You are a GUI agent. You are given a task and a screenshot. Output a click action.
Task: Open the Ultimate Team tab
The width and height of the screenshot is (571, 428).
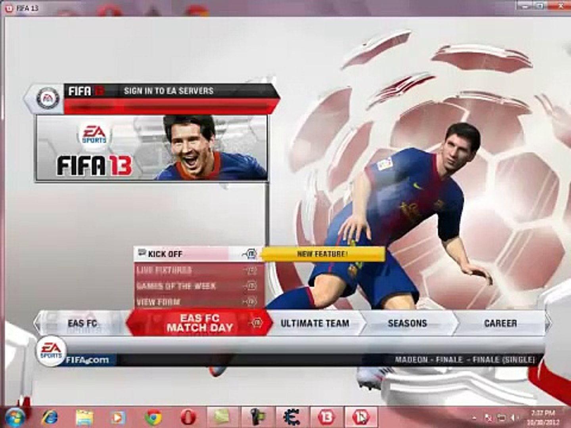coord(315,323)
